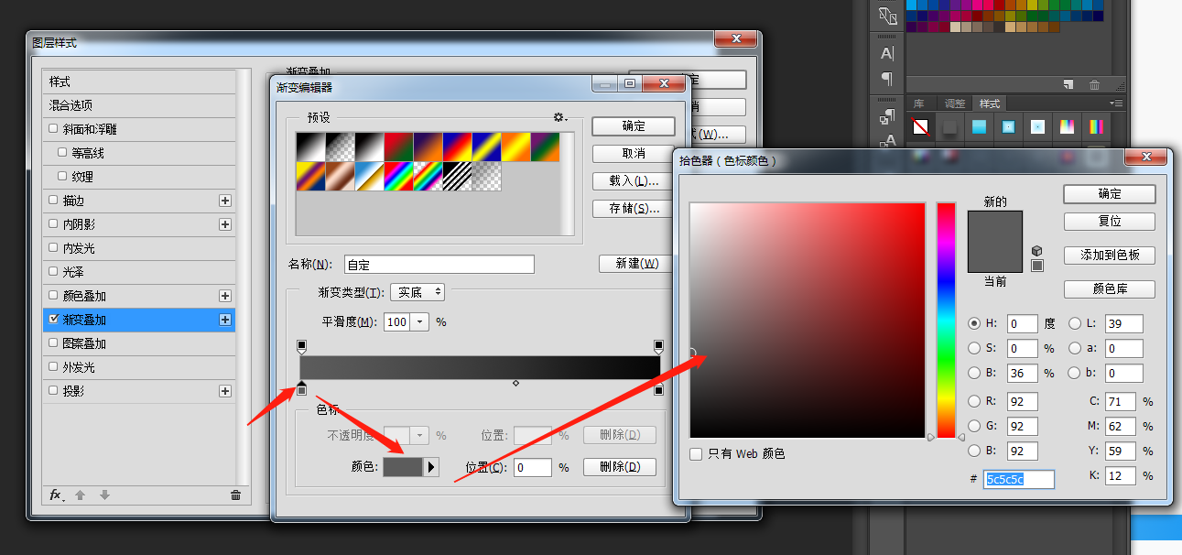Click the swatches panel trash icon
The width and height of the screenshot is (1182, 555).
[x=1094, y=84]
